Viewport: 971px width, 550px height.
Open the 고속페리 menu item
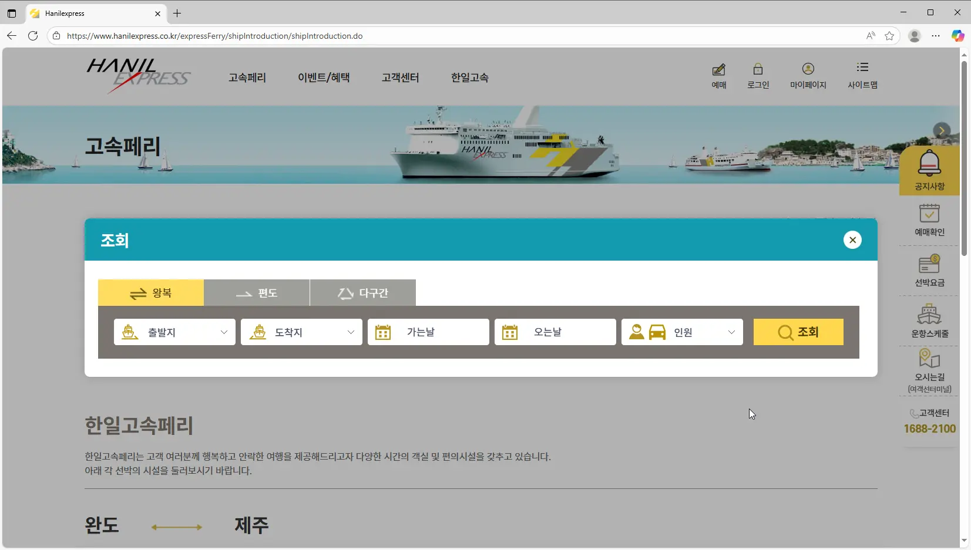pos(247,77)
